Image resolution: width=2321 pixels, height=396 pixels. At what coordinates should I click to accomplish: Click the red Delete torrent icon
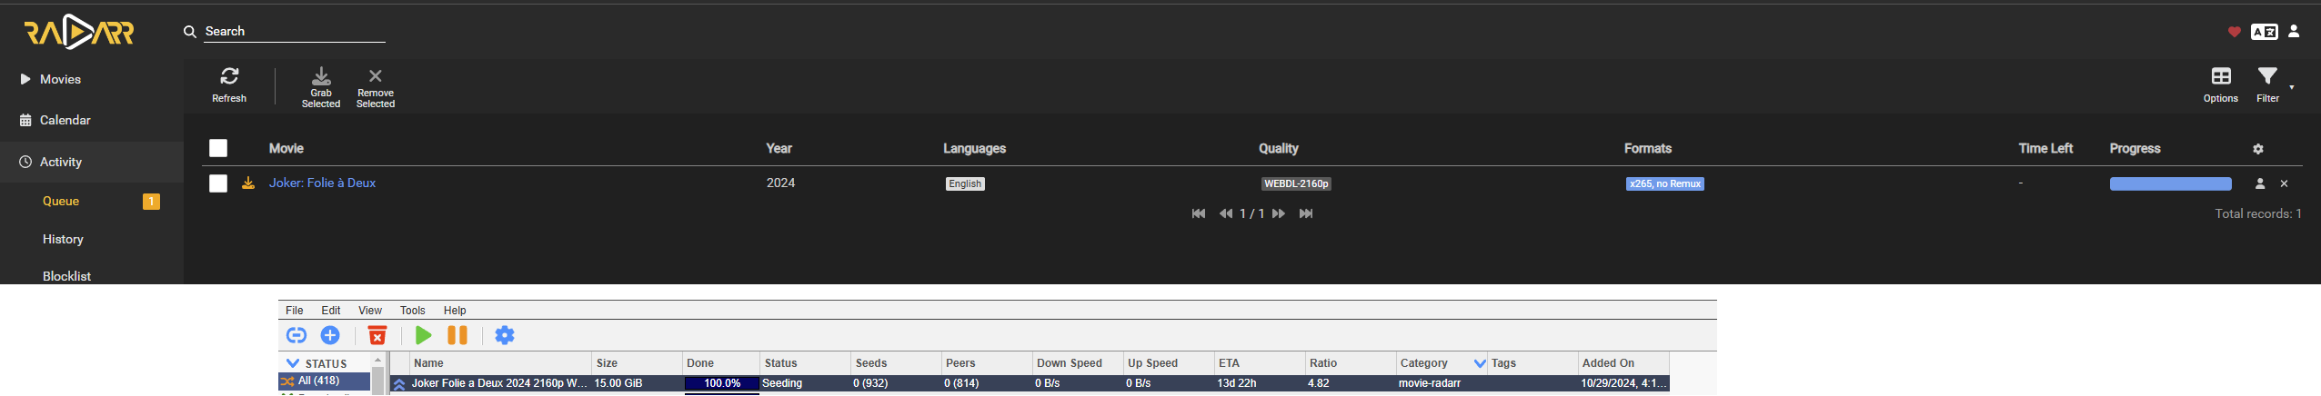coord(377,335)
